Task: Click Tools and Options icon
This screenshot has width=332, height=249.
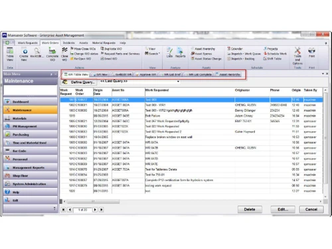Action: [x=297, y=56]
